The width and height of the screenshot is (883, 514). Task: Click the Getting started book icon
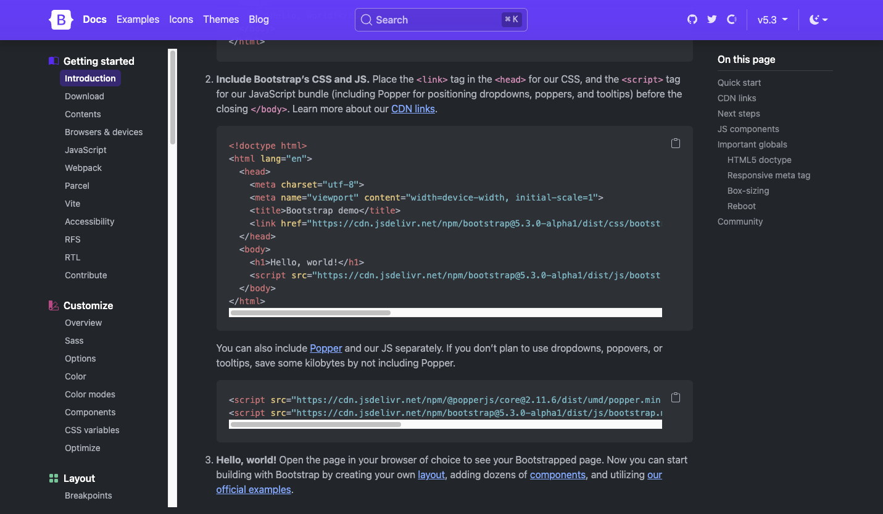(x=54, y=61)
